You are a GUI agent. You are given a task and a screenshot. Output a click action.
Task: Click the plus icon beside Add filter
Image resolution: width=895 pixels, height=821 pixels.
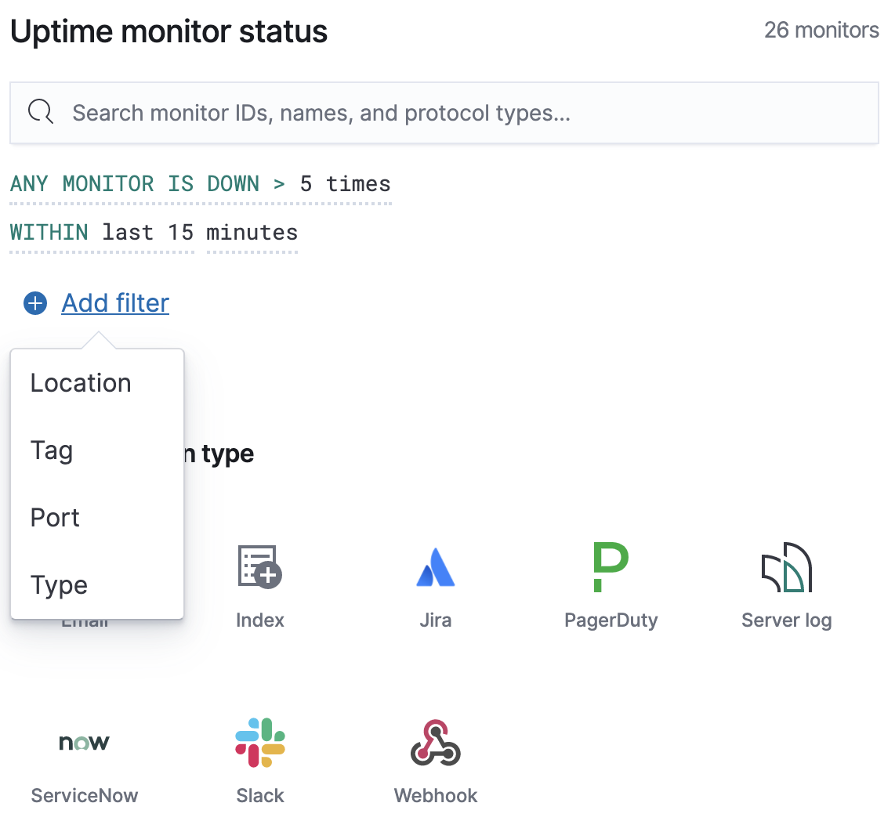tap(35, 303)
